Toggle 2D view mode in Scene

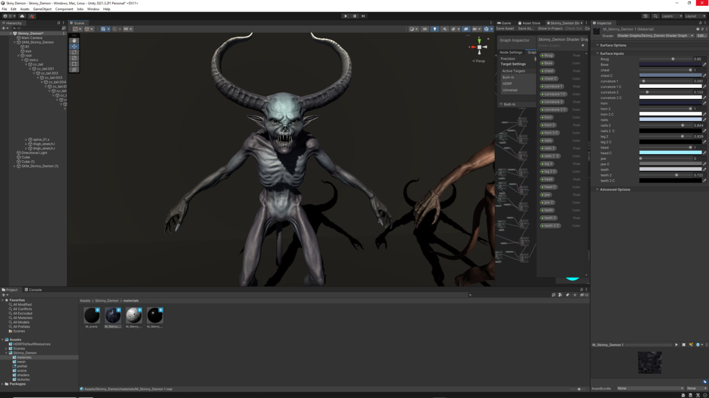[x=425, y=29]
